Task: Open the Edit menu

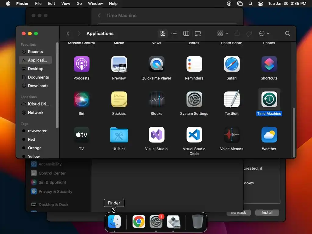Action: 51,4
